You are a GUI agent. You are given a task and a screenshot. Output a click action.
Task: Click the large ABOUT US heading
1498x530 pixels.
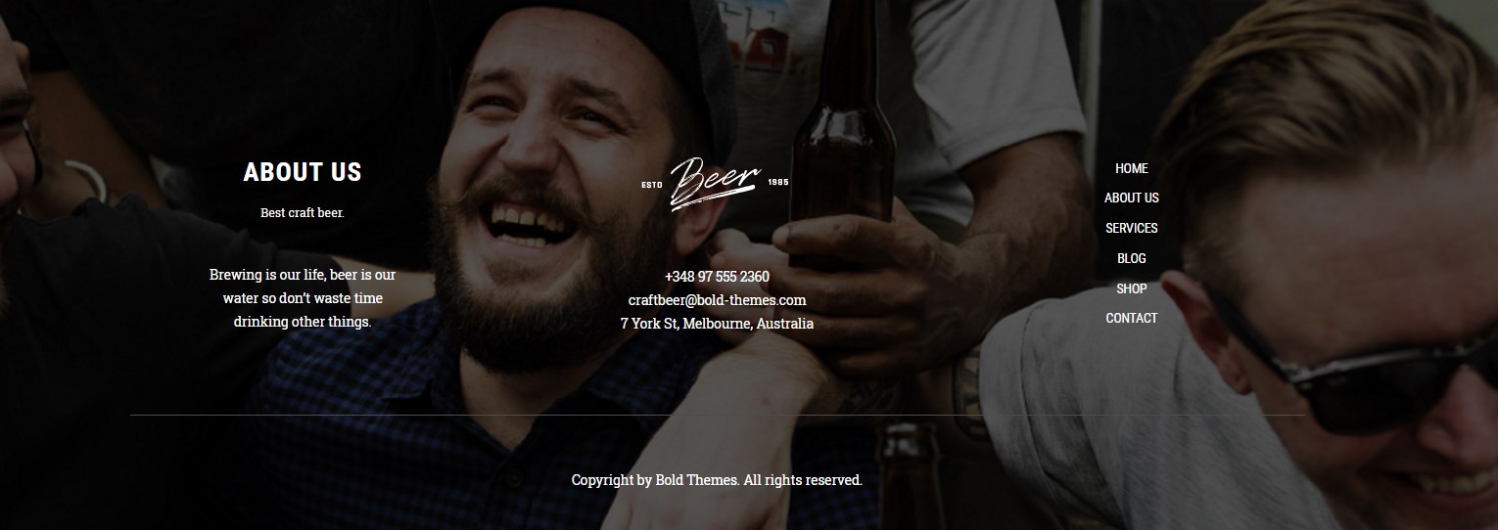coord(303,172)
